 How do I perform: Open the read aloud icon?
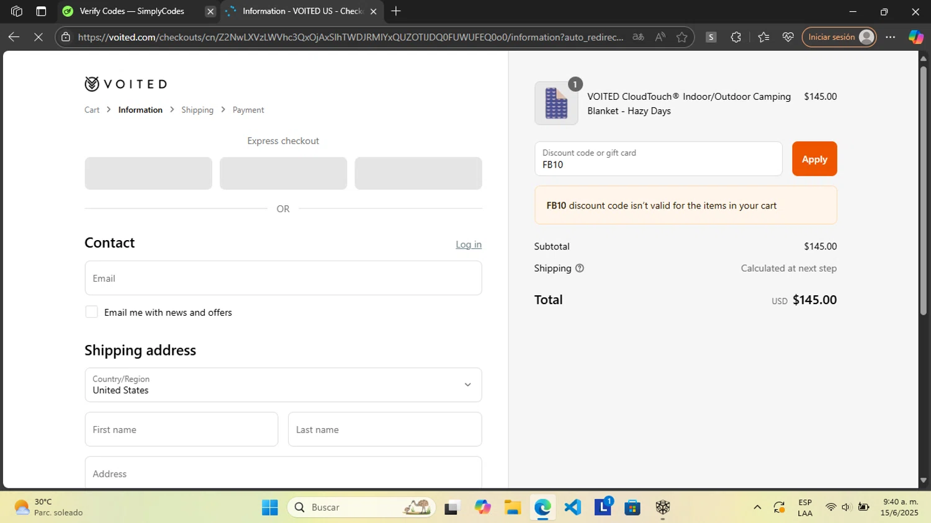point(660,37)
